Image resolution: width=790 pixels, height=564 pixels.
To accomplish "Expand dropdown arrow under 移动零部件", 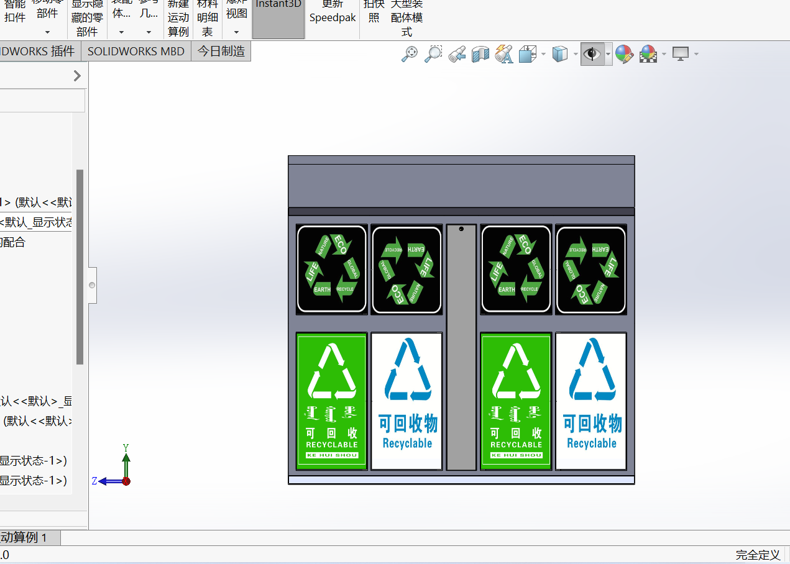I will pyautogui.click(x=47, y=32).
